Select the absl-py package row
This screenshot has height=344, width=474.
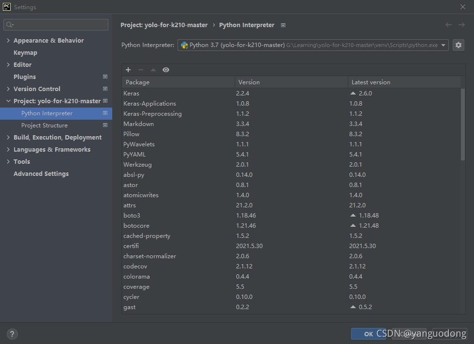coord(291,175)
